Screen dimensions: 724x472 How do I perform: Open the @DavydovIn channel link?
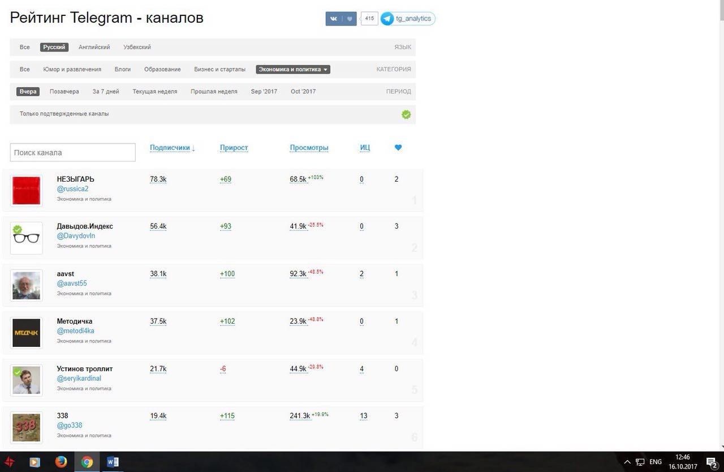pos(76,236)
